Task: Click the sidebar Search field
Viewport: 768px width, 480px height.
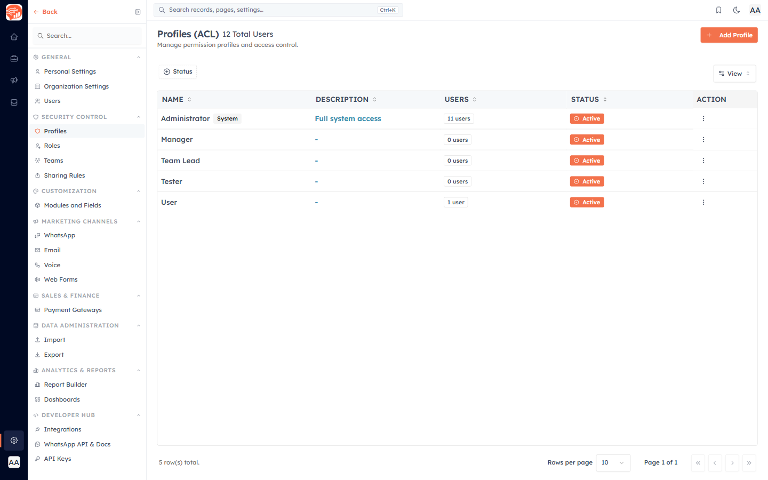Action: point(87,36)
